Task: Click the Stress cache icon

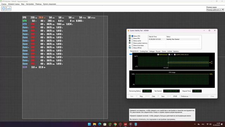Action: coord(130,41)
